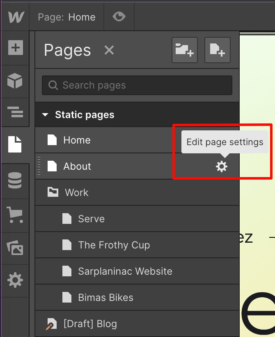The height and width of the screenshot is (337, 275).
Task: Open the Components cube panel
Action: click(x=15, y=81)
